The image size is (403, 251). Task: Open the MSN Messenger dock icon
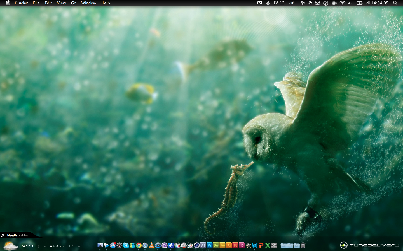point(132,245)
